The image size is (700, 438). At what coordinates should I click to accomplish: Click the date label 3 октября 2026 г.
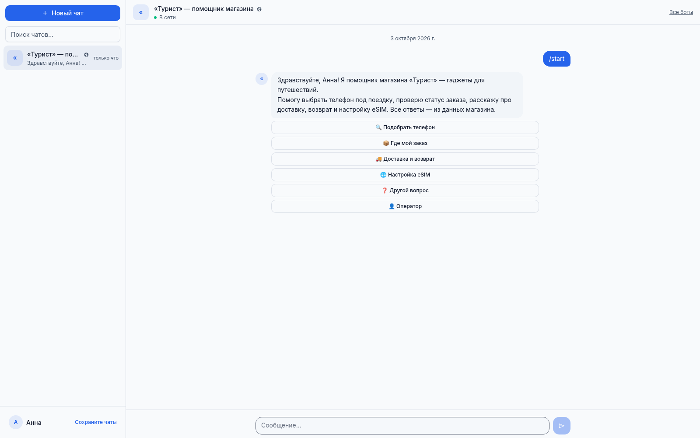coord(413,39)
